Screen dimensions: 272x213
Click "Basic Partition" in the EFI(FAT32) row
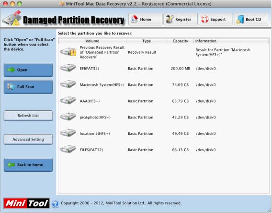[x=140, y=69]
